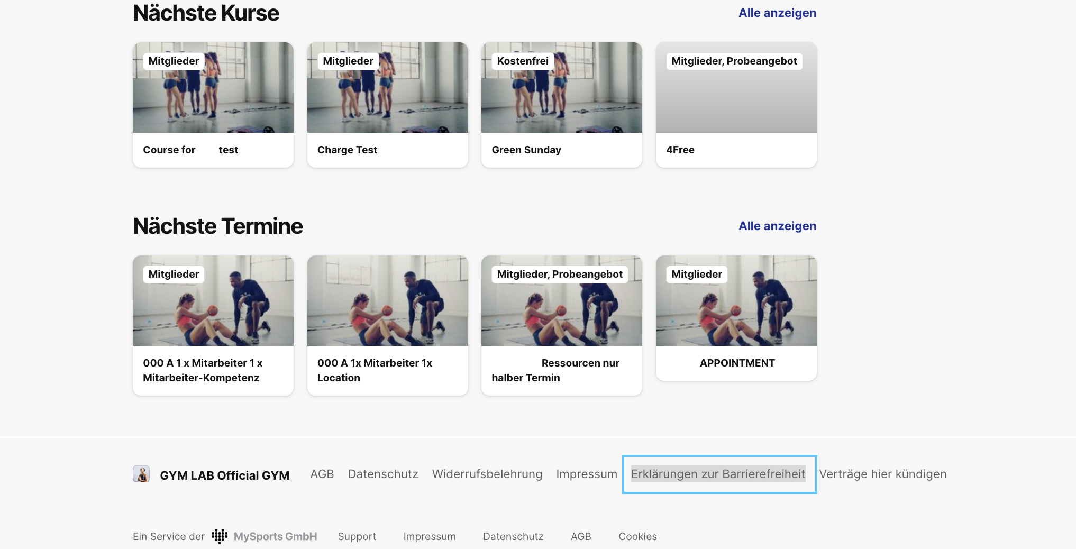Open the Charge Test course card

(x=387, y=105)
